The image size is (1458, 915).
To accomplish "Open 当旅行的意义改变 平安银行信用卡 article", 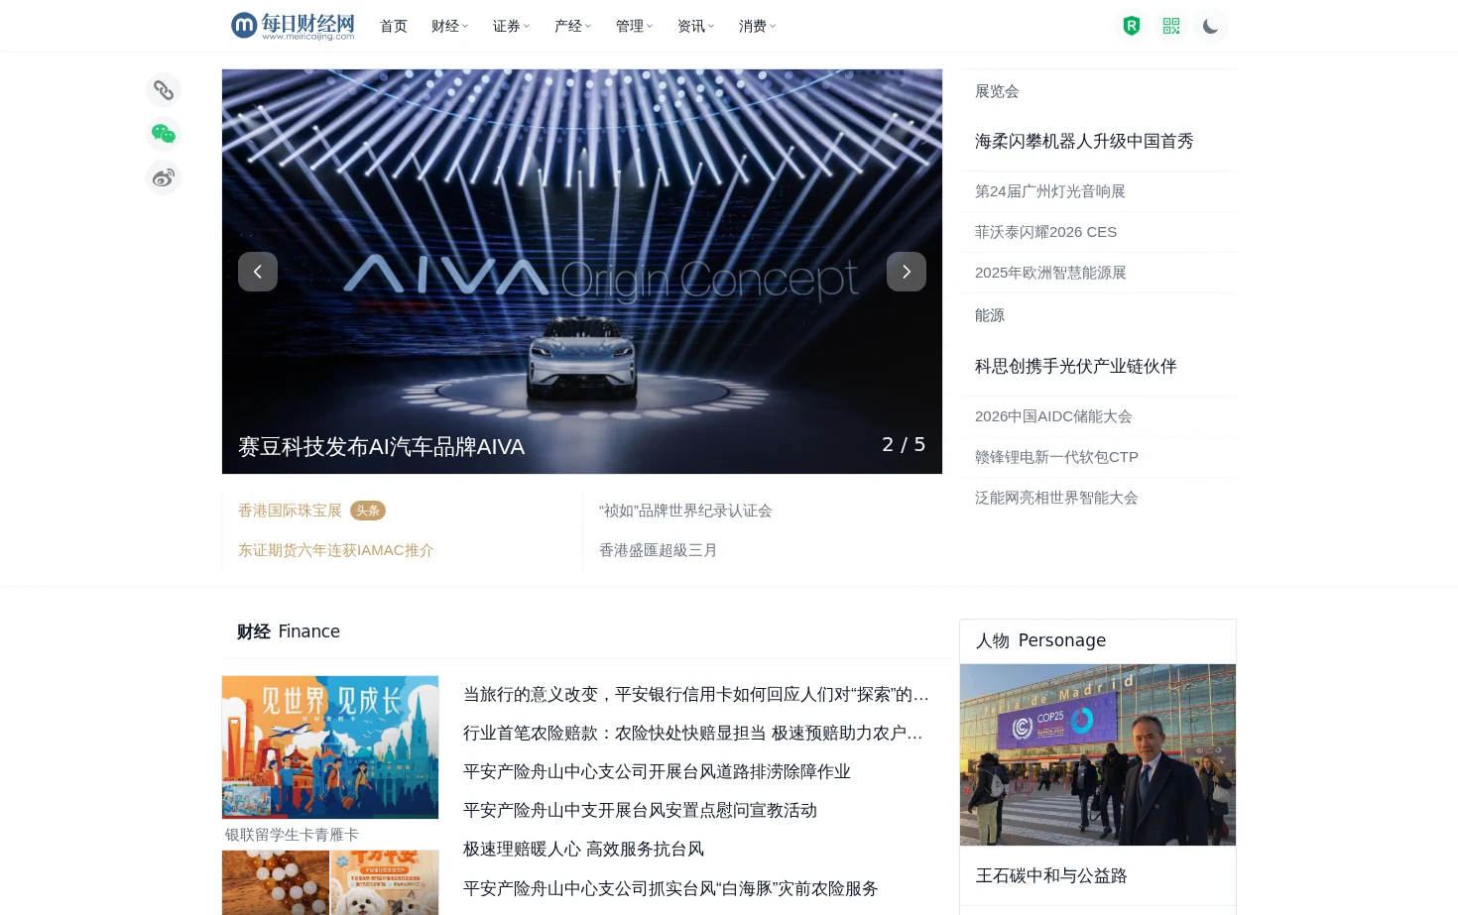I will point(696,695).
